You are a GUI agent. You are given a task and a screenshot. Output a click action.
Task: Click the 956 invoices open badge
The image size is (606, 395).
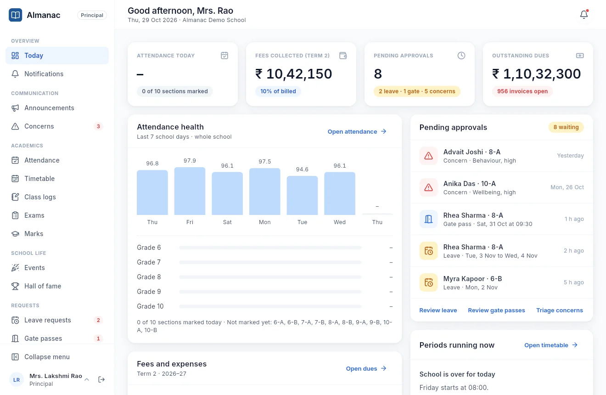522,91
